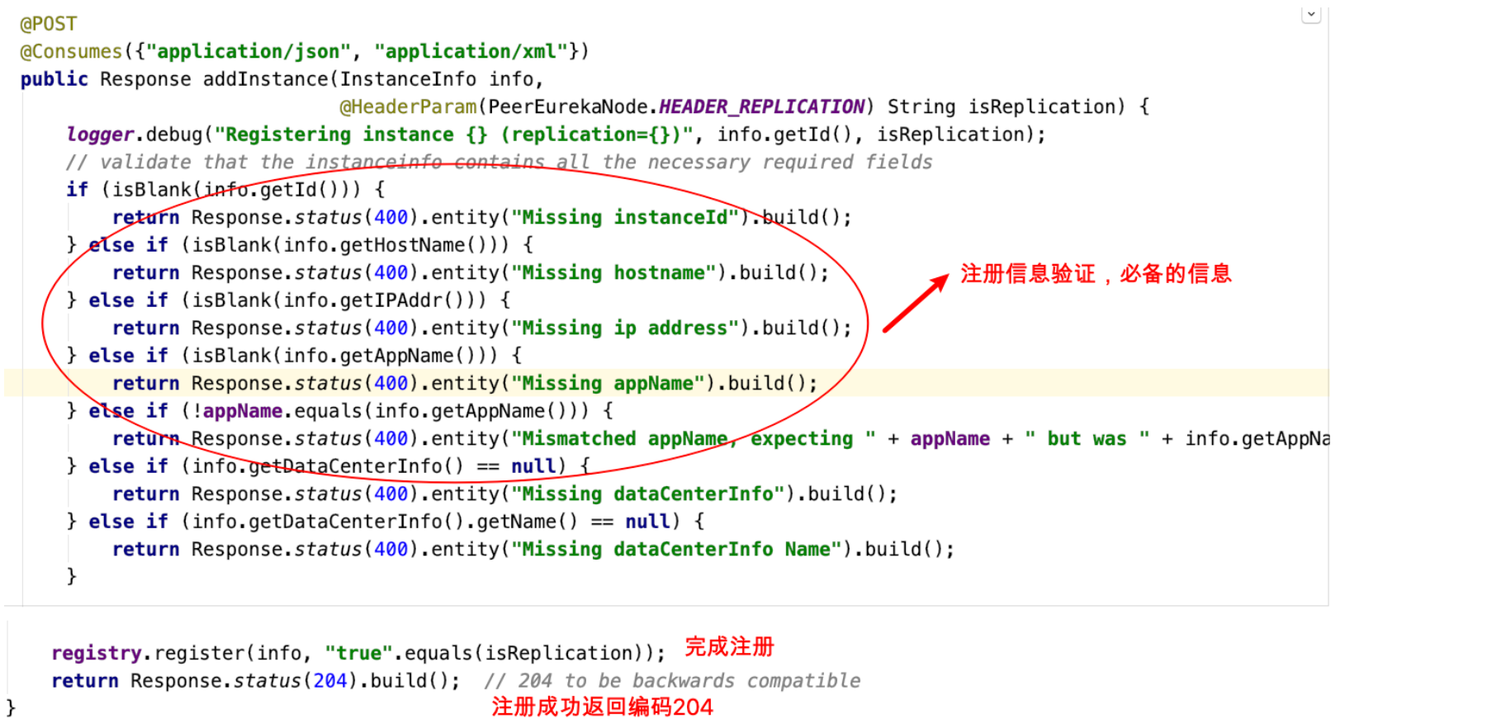1506x728 pixels.
Task: Click the public keyword of addInstance
Action: (54, 79)
